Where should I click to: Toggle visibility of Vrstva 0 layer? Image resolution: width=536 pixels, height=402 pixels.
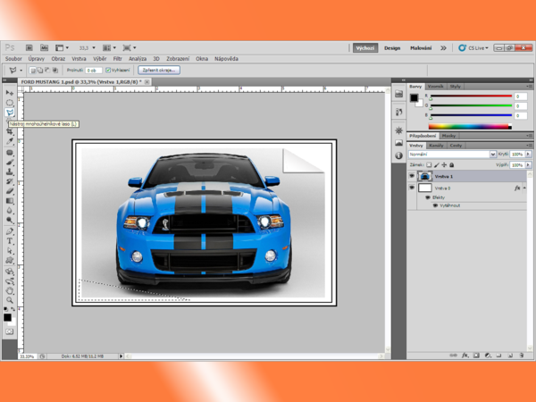[x=412, y=188]
